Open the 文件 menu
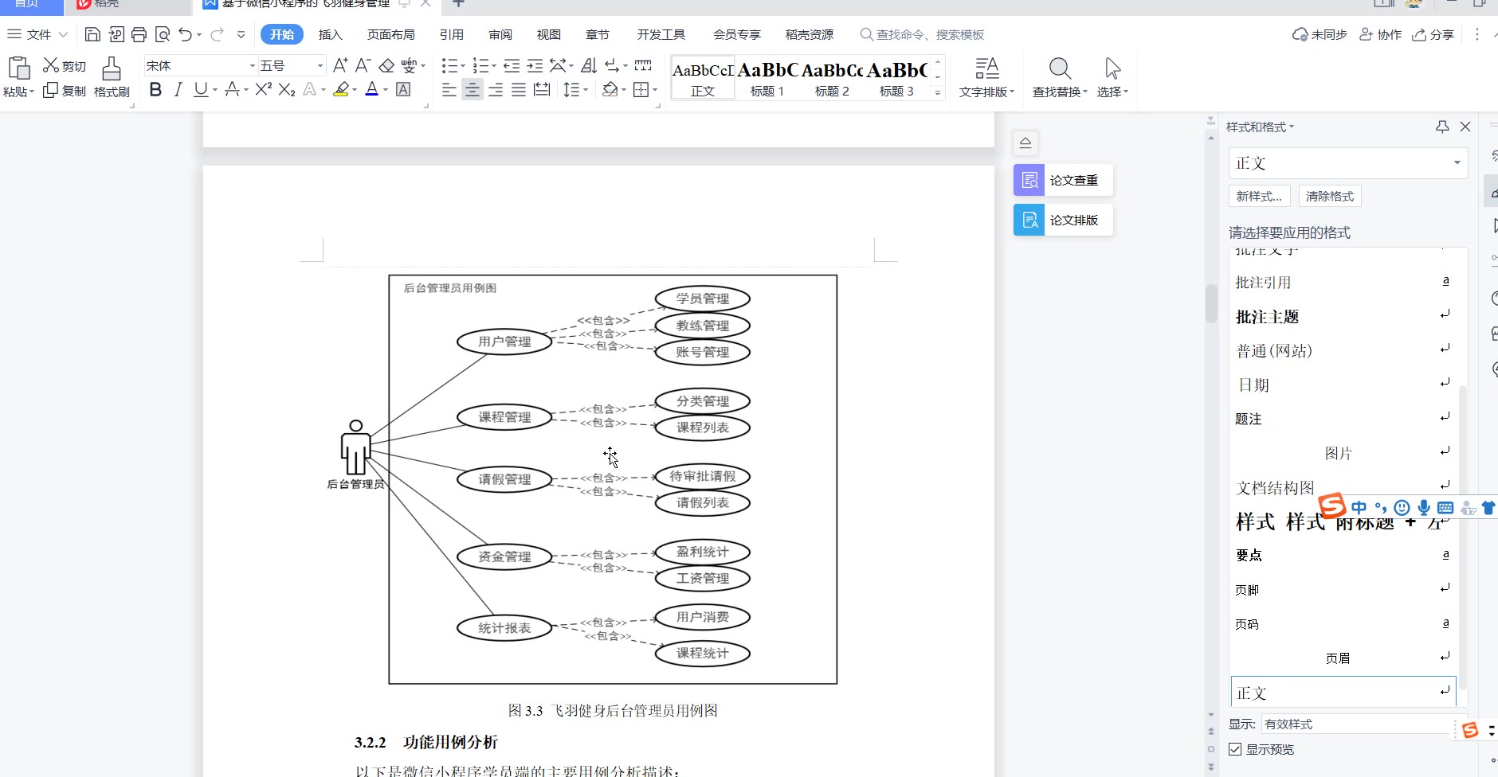The image size is (1498, 777). [x=37, y=34]
